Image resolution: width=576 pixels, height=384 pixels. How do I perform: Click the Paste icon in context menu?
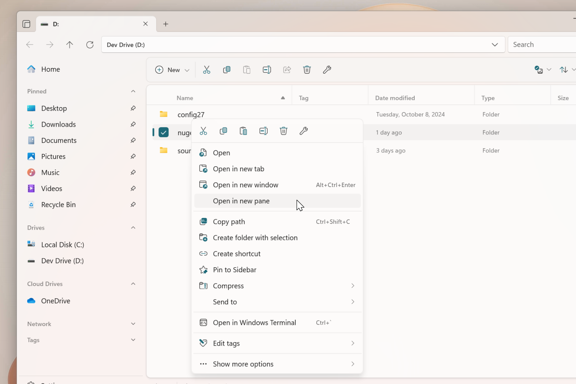click(243, 131)
